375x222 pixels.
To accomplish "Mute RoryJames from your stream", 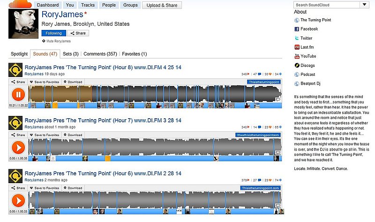I will tap(59, 42).
